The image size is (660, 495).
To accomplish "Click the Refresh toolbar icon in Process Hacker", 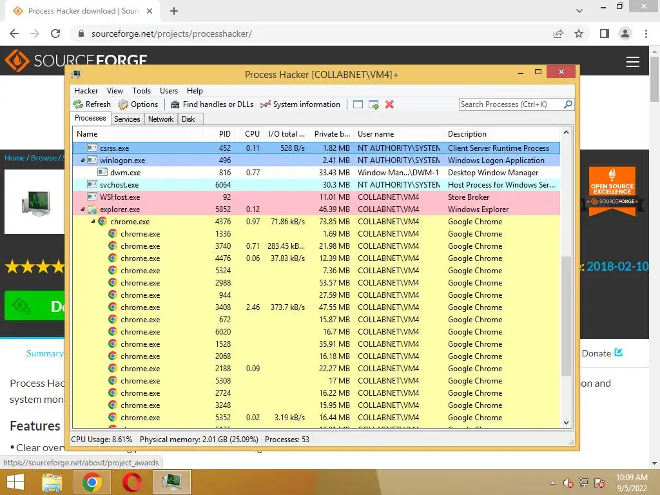I will pyautogui.click(x=78, y=104).
